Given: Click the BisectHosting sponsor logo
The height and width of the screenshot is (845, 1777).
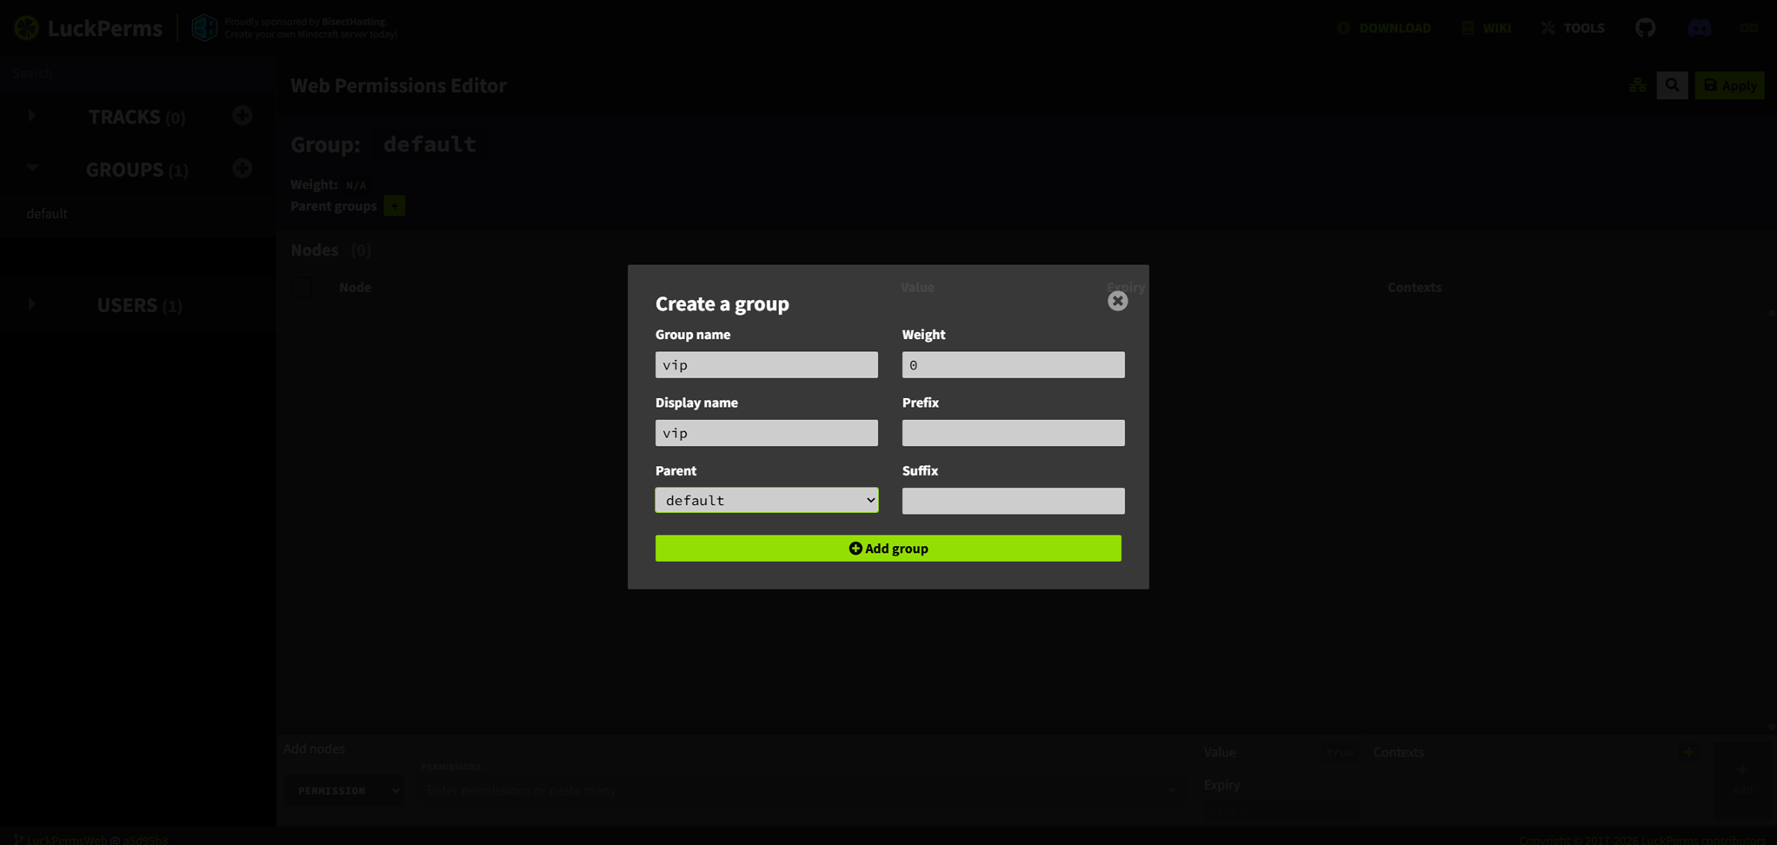Looking at the screenshot, I should 204,28.
